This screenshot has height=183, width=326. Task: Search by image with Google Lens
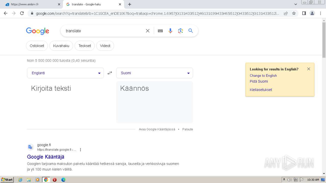(x=181, y=31)
